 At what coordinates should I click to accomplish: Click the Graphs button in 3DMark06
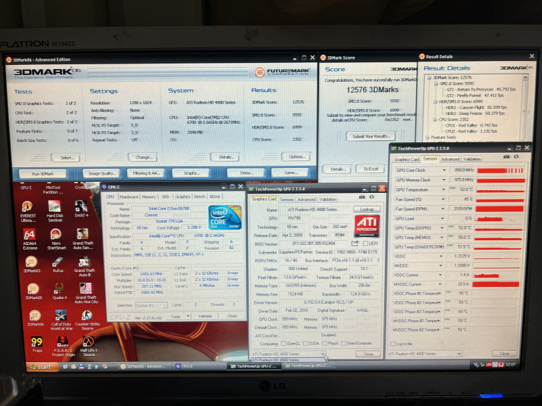(191, 173)
